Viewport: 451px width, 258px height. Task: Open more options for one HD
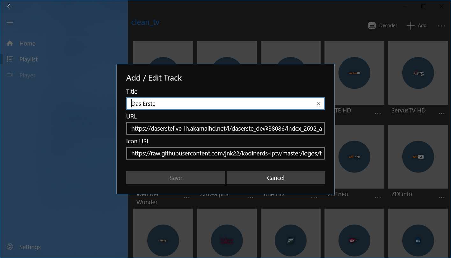pos(314,197)
